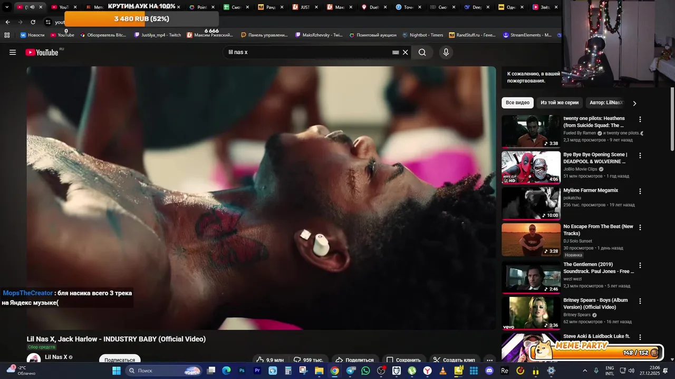The width and height of the screenshot is (675, 379).
Task: Open the 'Justilya_mp4 - Twitch' bookmark
Action: coord(158,35)
